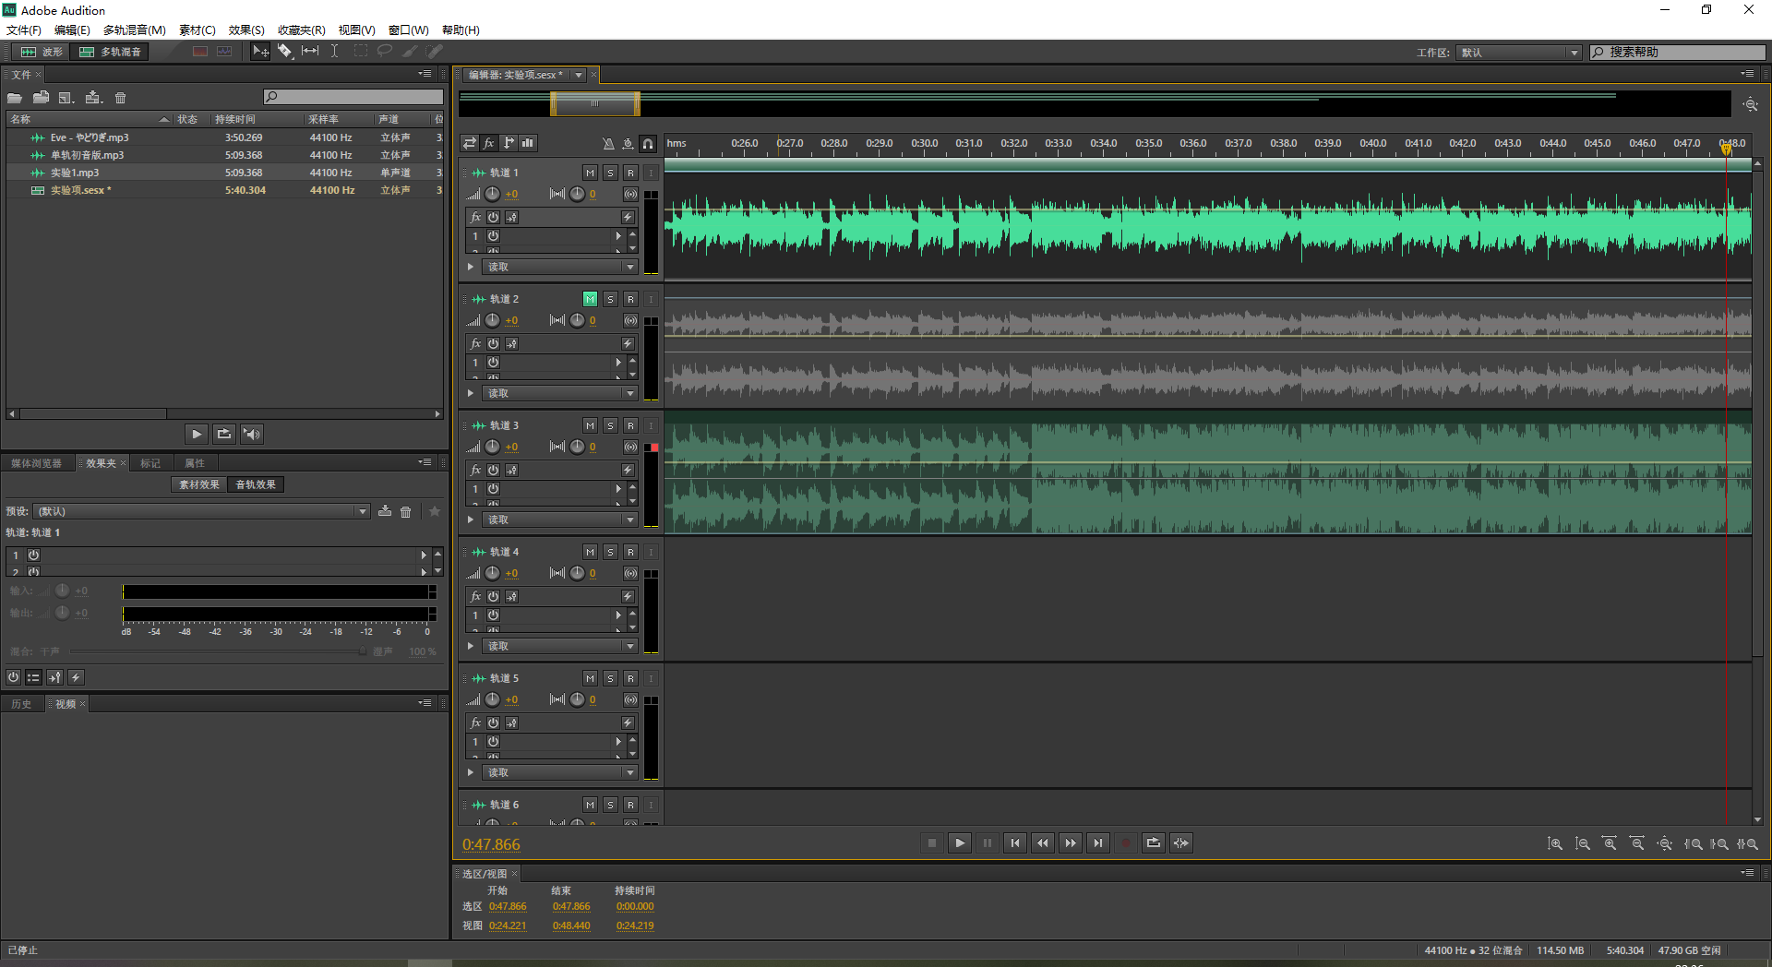Click the 标记 markers tab
Screen dimensions: 1772x967
point(150,463)
